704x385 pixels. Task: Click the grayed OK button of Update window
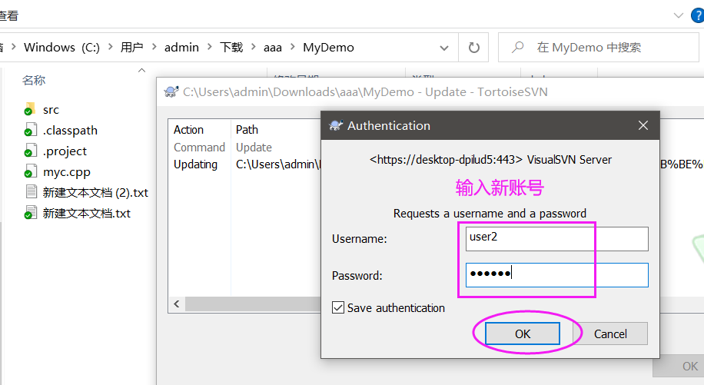679,366
